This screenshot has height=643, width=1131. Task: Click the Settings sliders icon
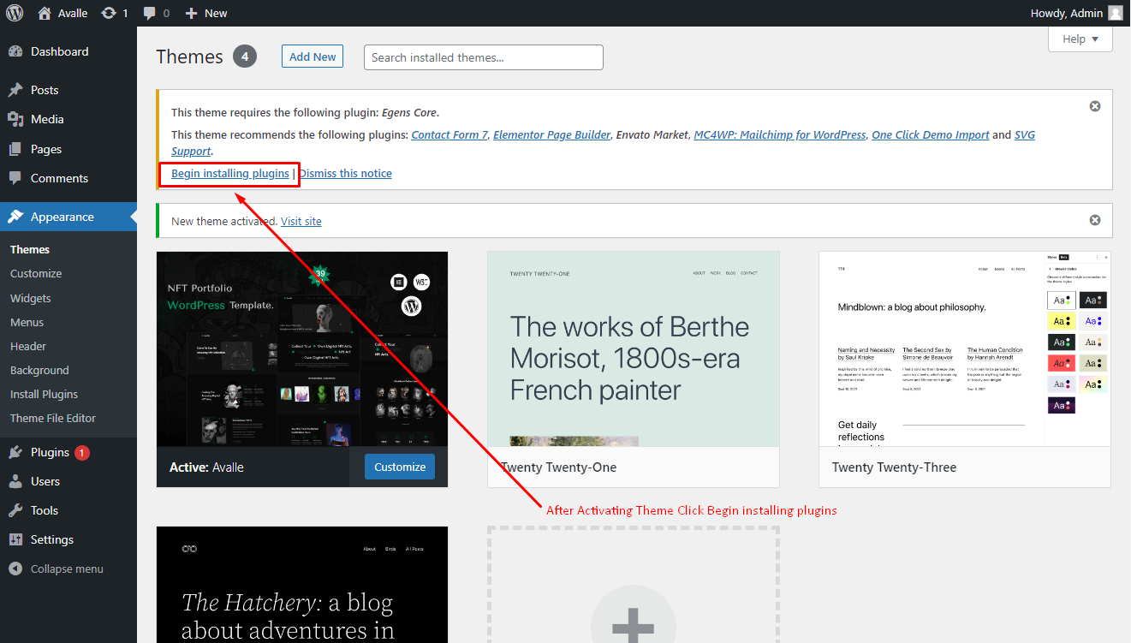(x=15, y=539)
